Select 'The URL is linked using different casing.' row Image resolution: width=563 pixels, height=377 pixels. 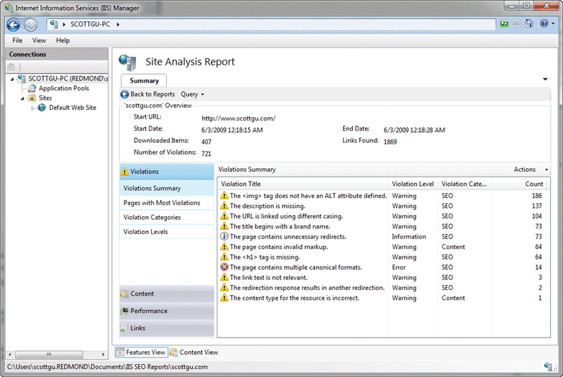pos(382,216)
